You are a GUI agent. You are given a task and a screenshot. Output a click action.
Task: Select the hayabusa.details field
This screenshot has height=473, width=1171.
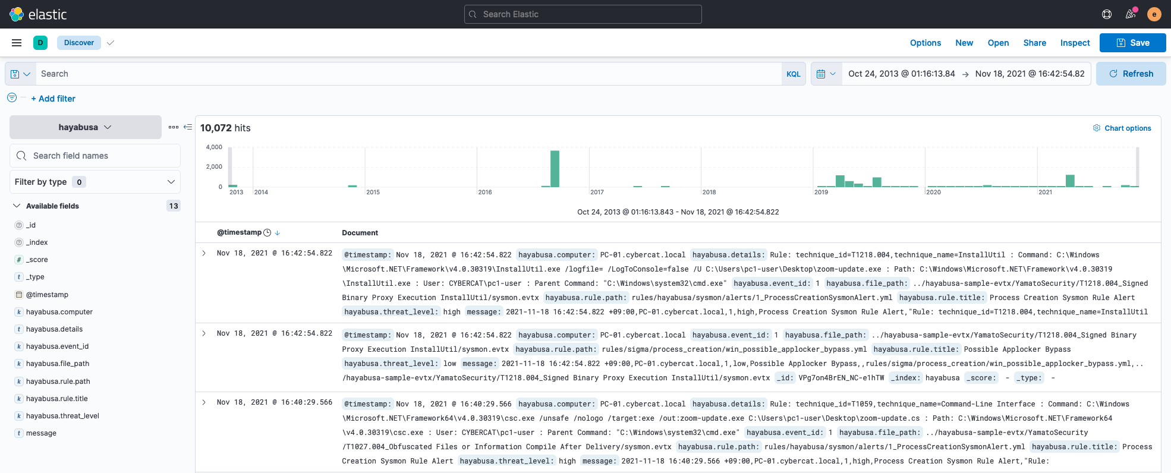pyautogui.click(x=54, y=329)
